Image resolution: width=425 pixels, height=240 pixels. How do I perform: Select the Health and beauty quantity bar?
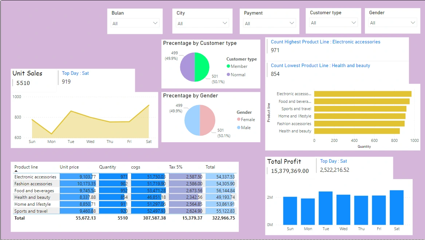pyautogui.click(x=357, y=131)
